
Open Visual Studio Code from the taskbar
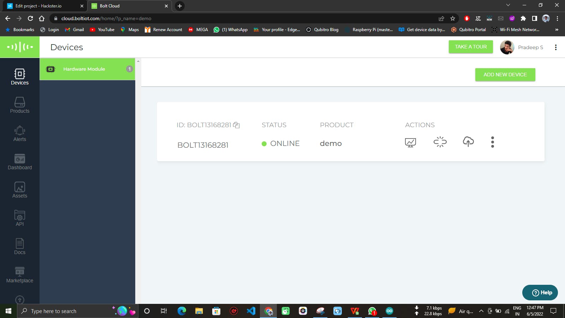pyautogui.click(x=251, y=311)
